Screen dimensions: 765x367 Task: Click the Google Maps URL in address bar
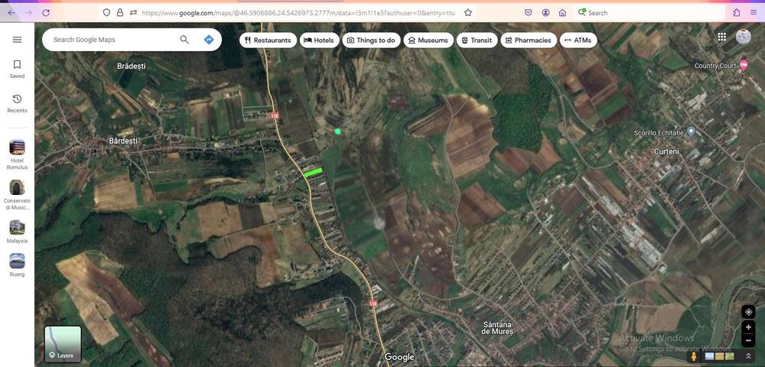(298, 13)
